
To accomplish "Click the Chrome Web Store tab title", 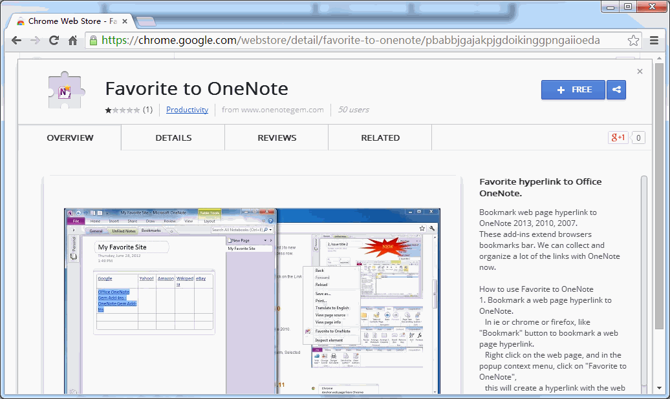I will pyautogui.click(x=72, y=21).
